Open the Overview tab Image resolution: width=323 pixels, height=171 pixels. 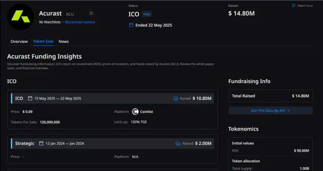19,42
